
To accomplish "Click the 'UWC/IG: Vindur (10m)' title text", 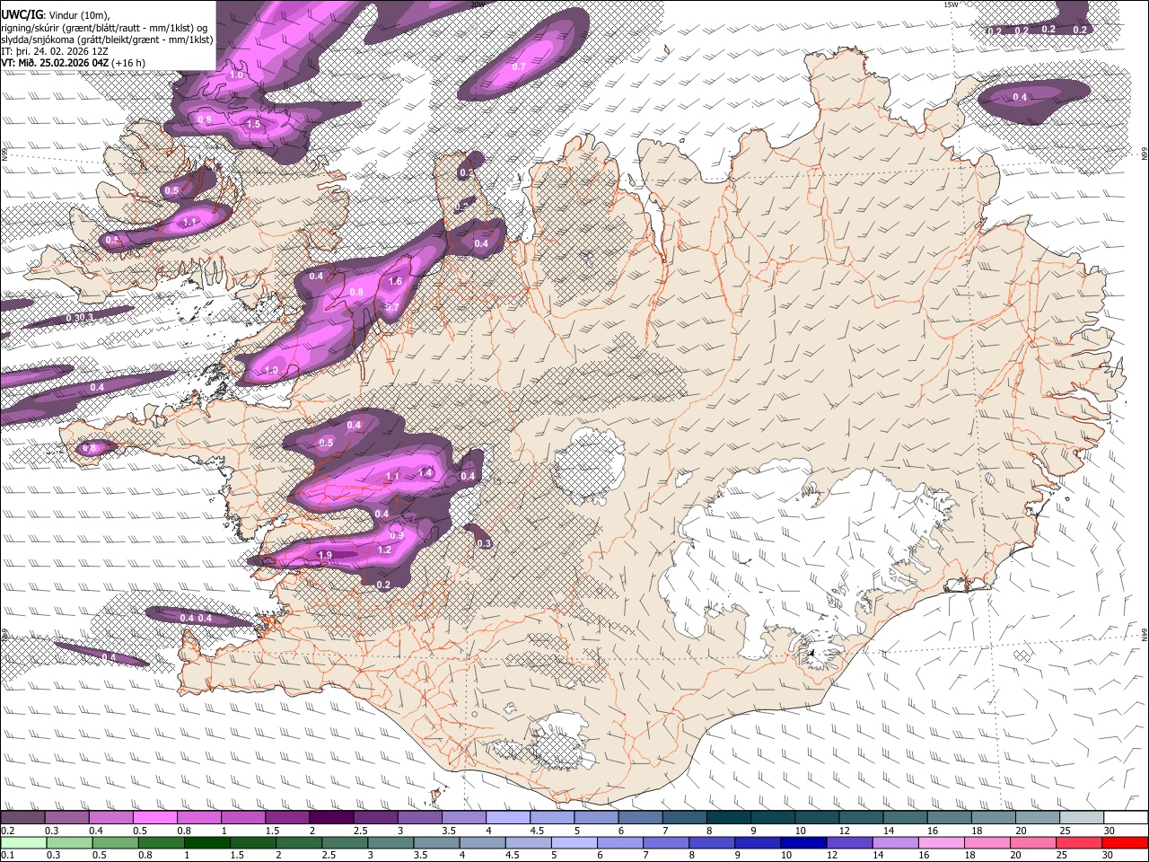I will click(x=55, y=14).
